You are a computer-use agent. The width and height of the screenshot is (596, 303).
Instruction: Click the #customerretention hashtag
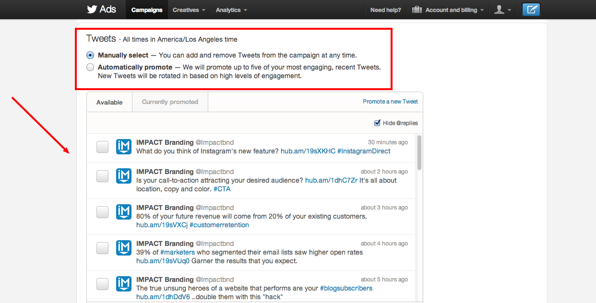coord(219,225)
